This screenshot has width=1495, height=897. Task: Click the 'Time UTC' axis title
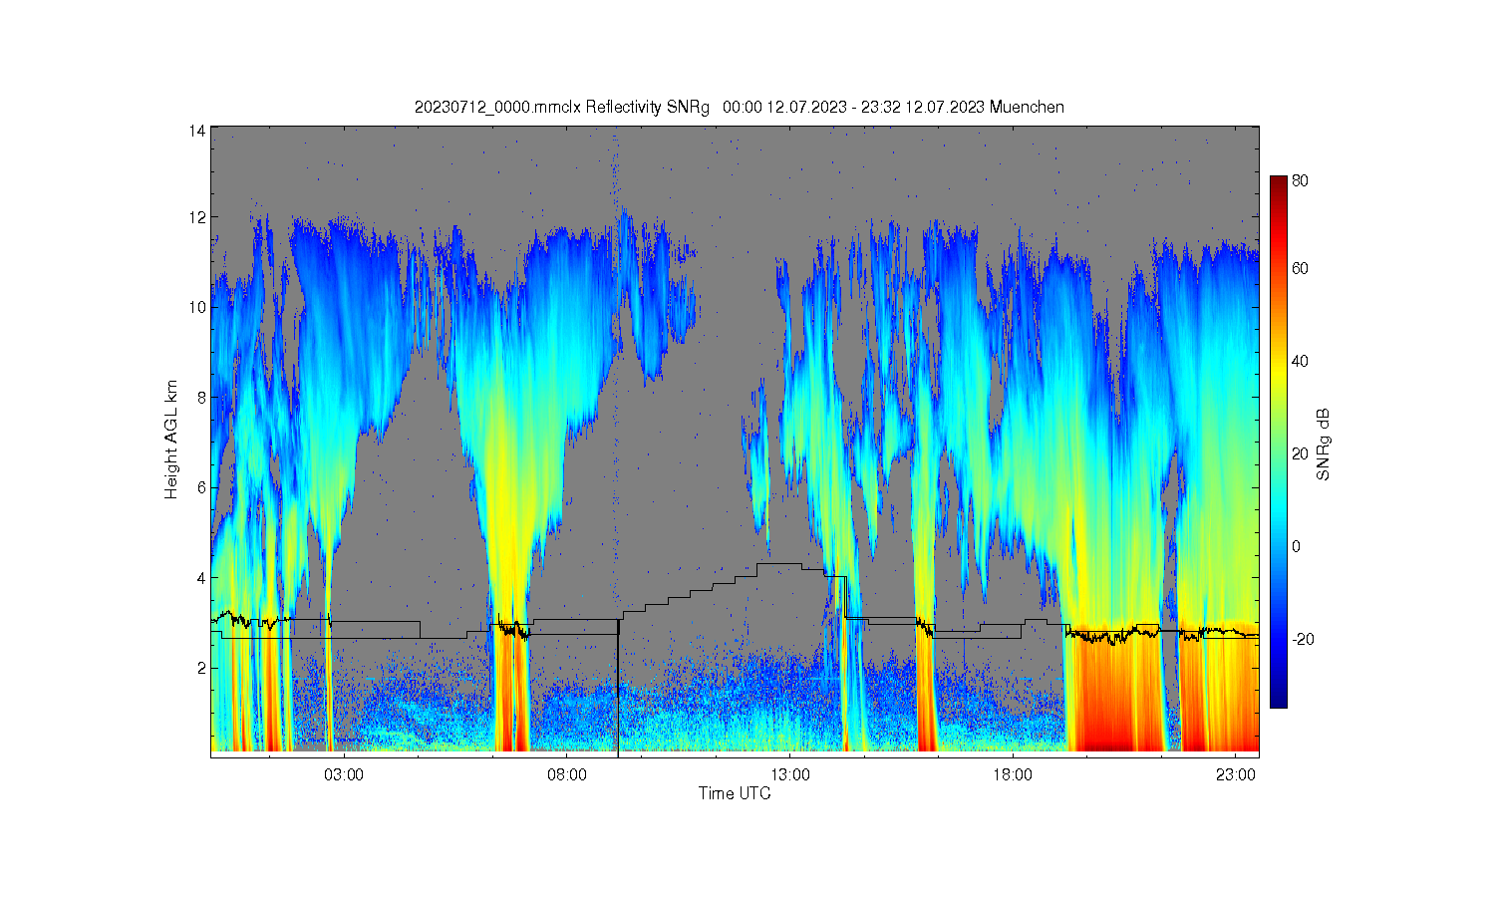735,793
